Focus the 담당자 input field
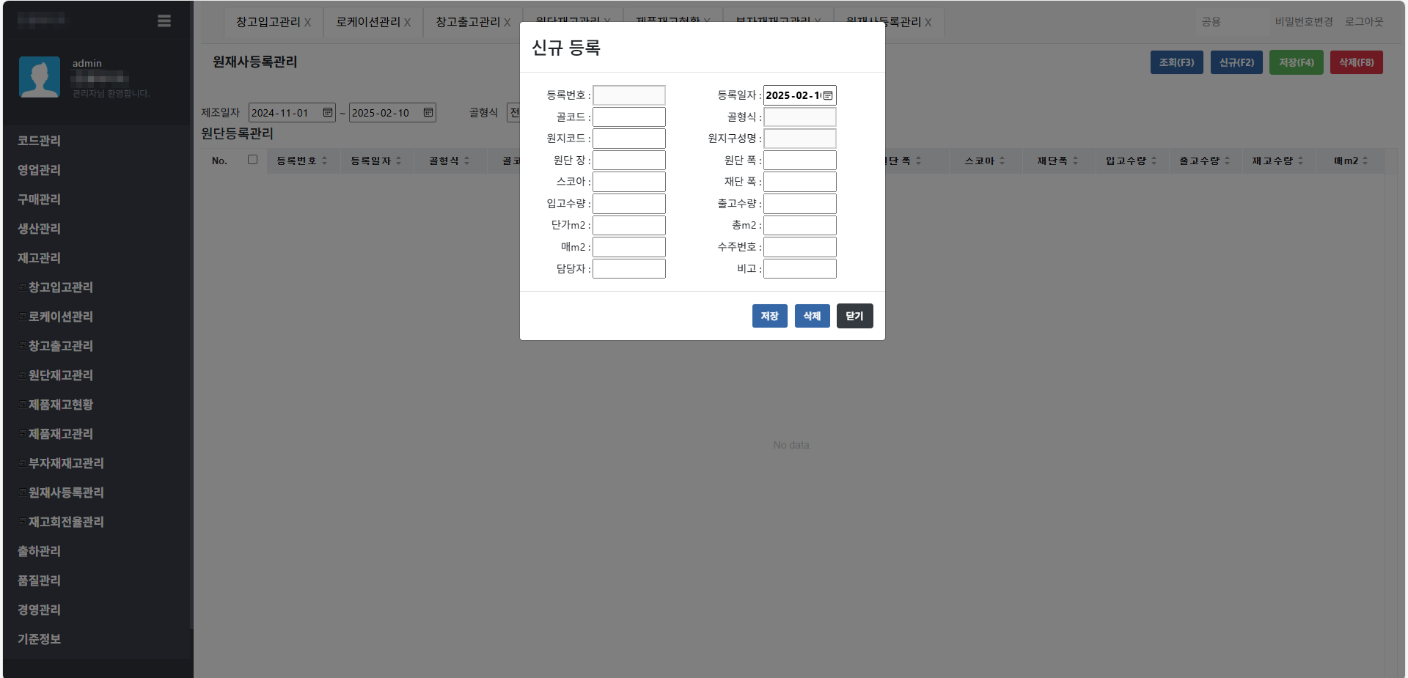This screenshot has width=1408, height=678. [x=629, y=269]
